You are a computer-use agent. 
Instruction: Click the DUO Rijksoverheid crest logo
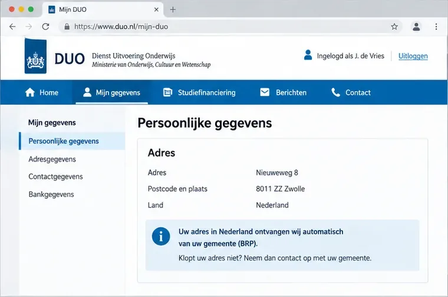(x=36, y=56)
